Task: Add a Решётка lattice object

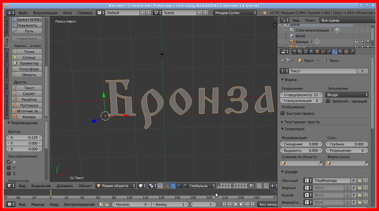Action: pyautogui.click(x=27, y=100)
